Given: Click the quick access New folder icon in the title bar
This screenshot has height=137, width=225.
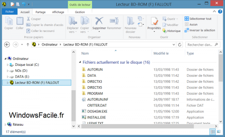Looking at the screenshot, I should click(18, 4).
